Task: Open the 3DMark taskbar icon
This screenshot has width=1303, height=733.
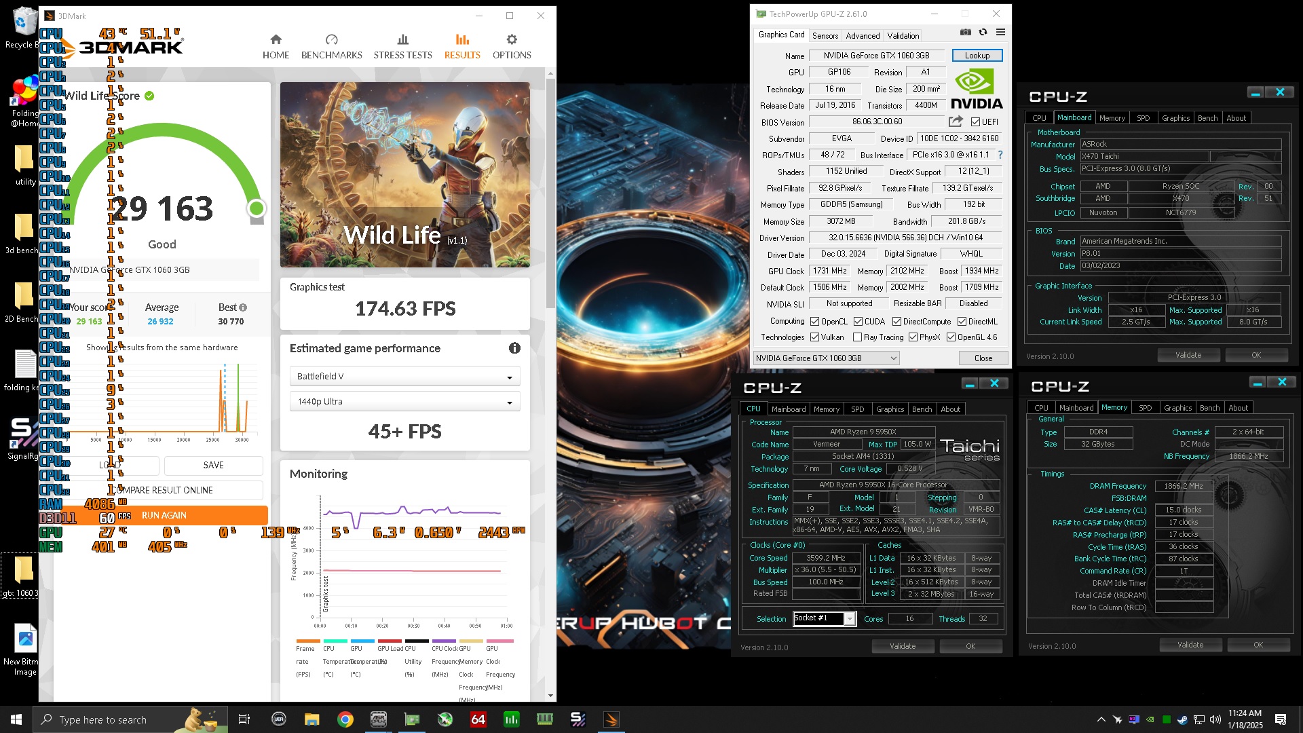Action: (611, 719)
